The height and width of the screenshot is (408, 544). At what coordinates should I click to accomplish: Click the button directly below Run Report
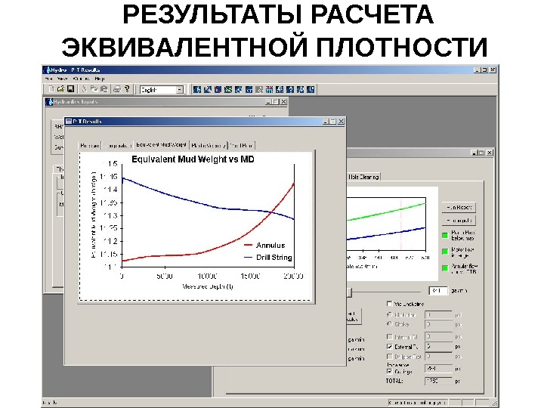[x=459, y=221]
